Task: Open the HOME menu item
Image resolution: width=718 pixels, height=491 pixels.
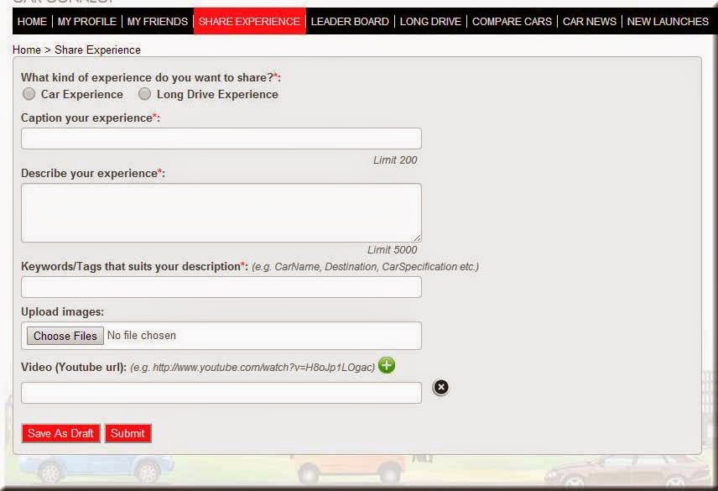Action: (32, 22)
